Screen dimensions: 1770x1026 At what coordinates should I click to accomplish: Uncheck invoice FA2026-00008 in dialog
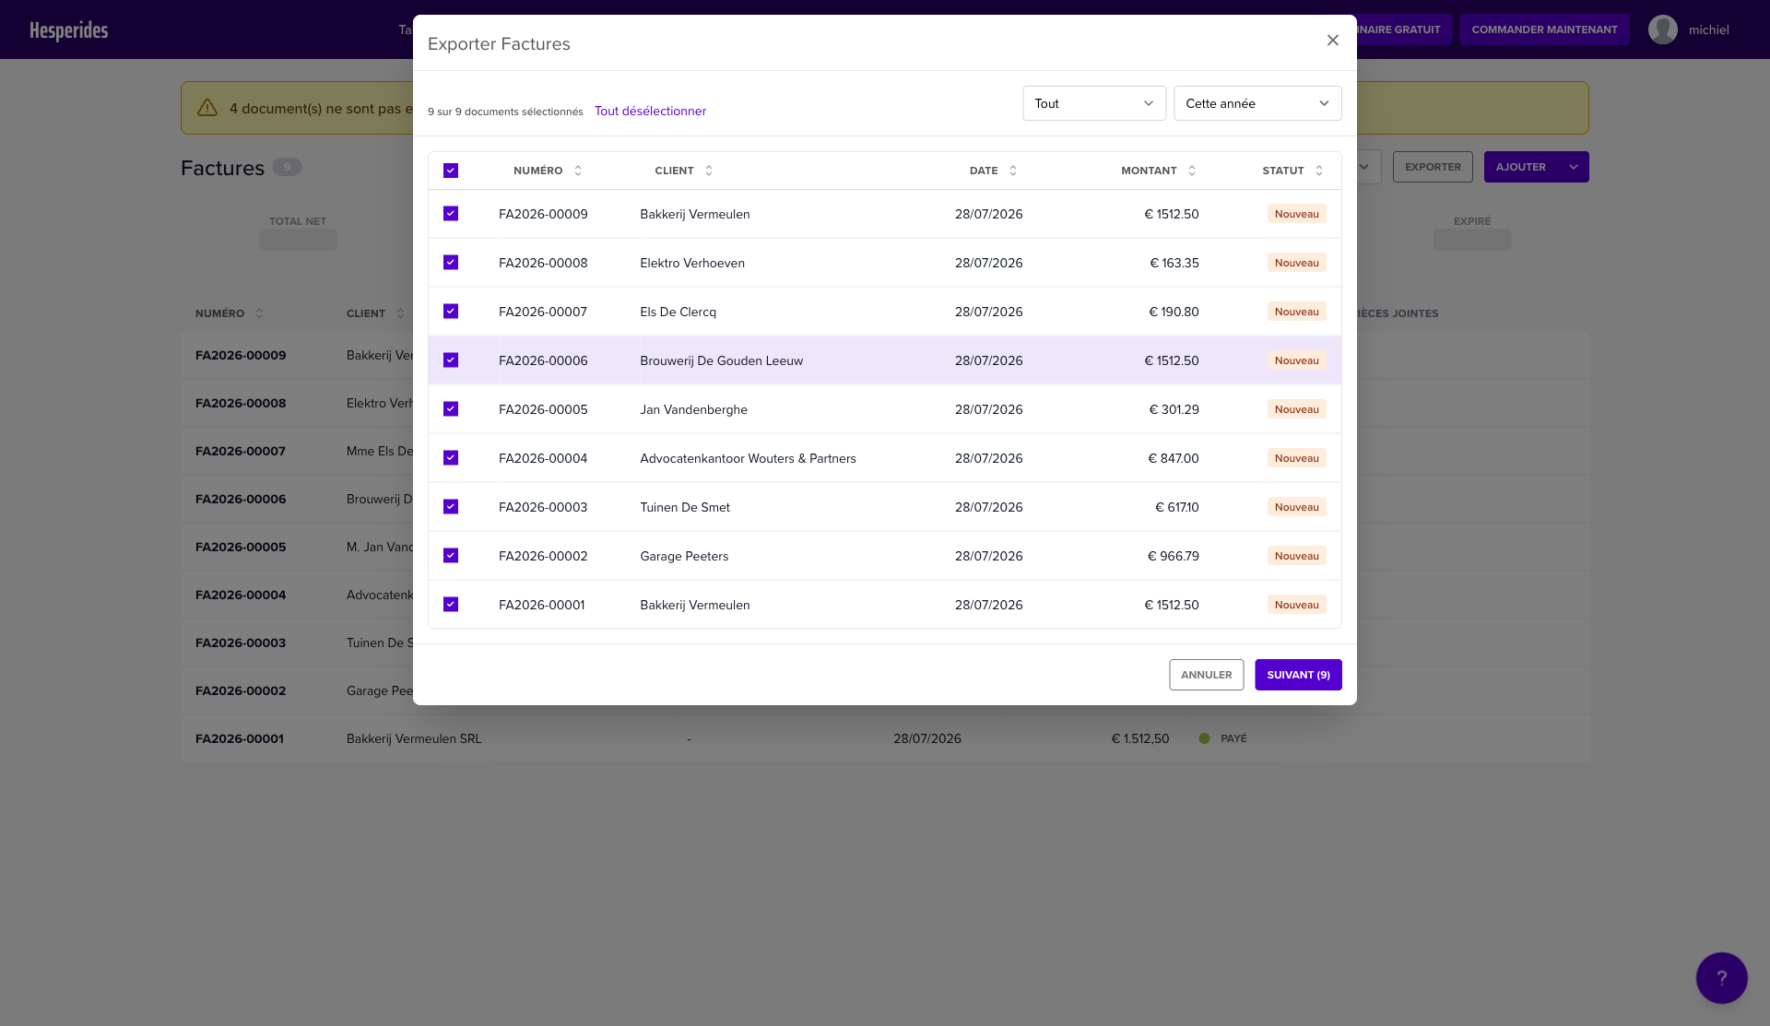[451, 263]
